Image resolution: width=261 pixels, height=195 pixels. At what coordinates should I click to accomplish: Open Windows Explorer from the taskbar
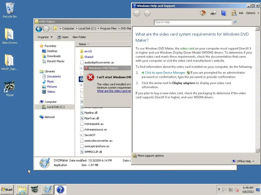pyautogui.click(x=22, y=189)
